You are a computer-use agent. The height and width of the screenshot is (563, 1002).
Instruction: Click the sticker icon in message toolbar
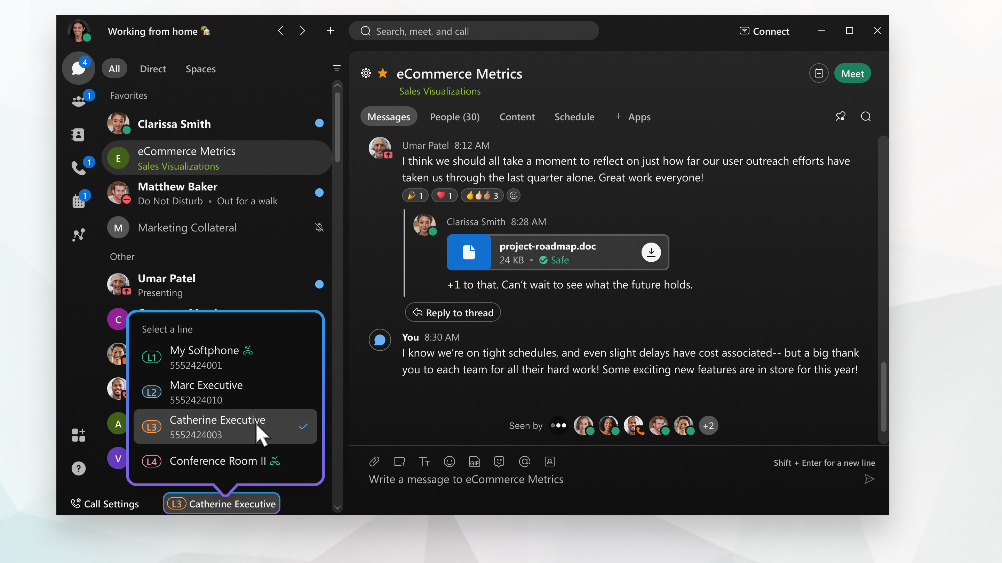[499, 461]
